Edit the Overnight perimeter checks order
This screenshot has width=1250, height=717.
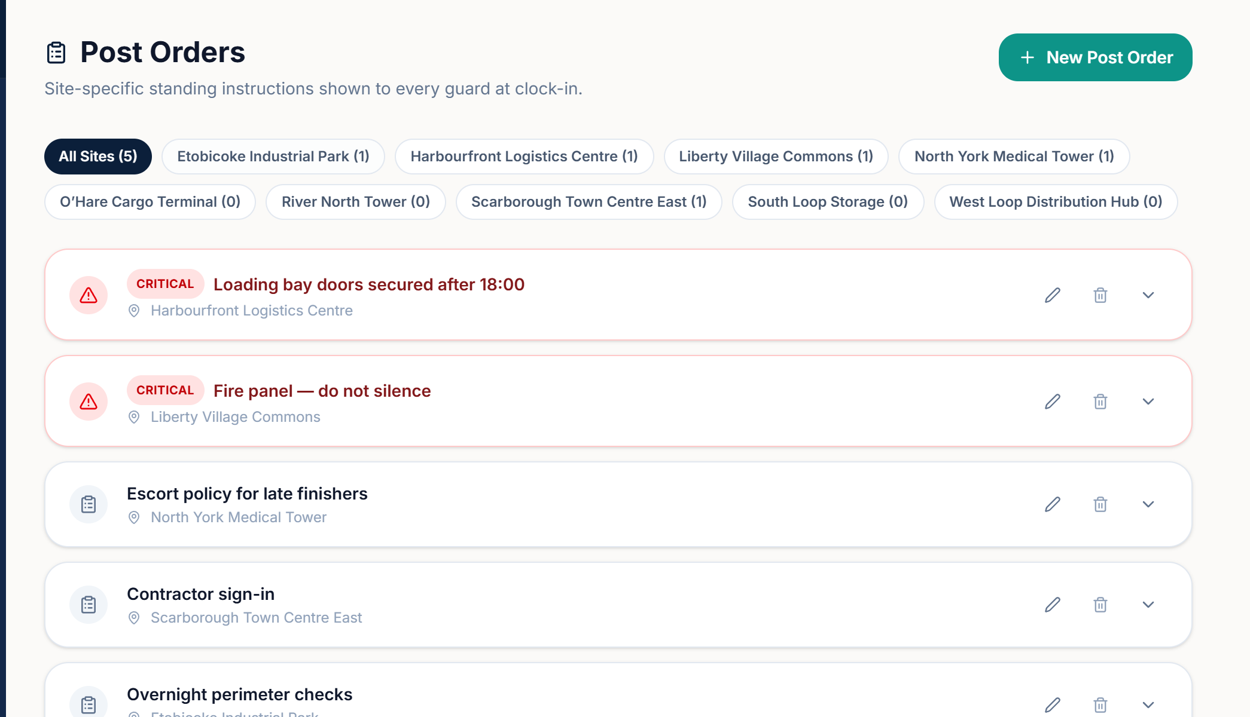[x=1053, y=705]
